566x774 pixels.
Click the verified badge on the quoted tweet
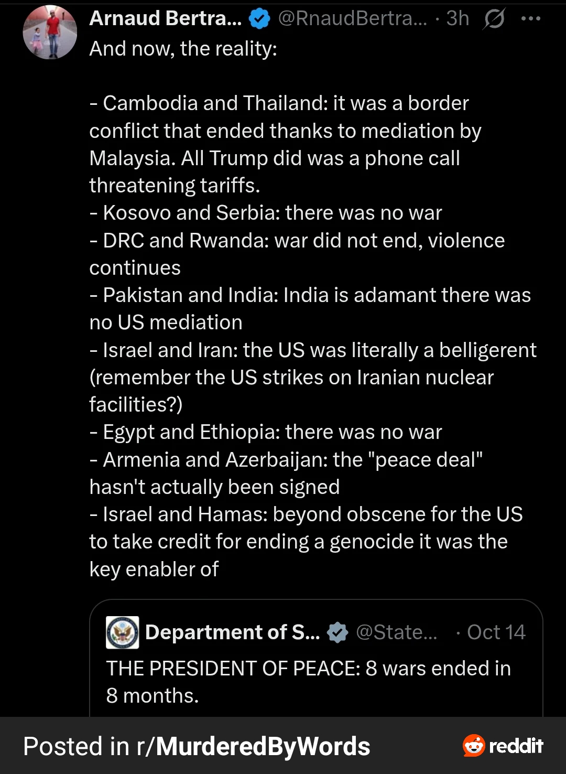pos(338,632)
